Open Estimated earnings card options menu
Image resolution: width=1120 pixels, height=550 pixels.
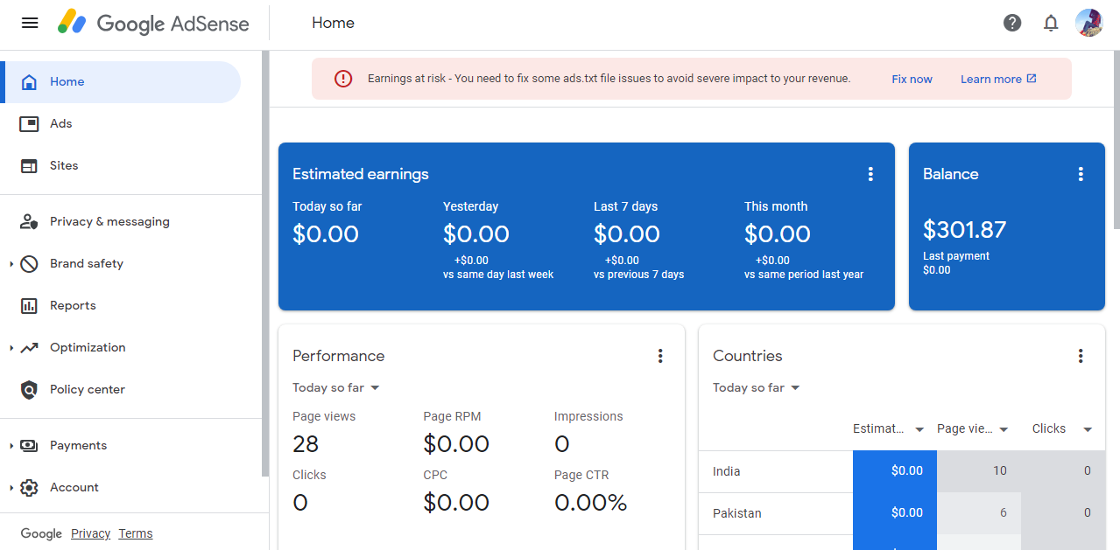[x=870, y=174]
